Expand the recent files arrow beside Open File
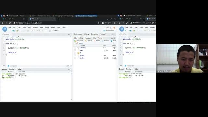Image resolution: width=208 pixels, height=117 pixels. coord(19,31)
